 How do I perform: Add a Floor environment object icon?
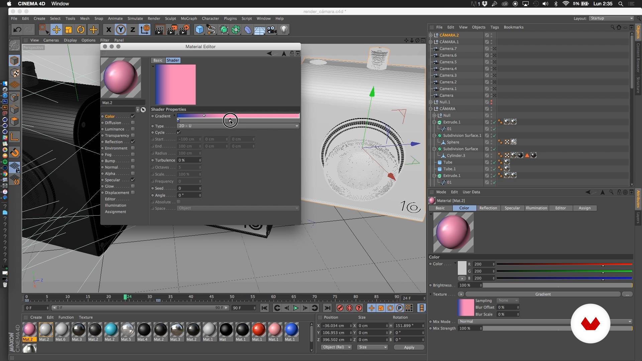(x=260, y=30)
